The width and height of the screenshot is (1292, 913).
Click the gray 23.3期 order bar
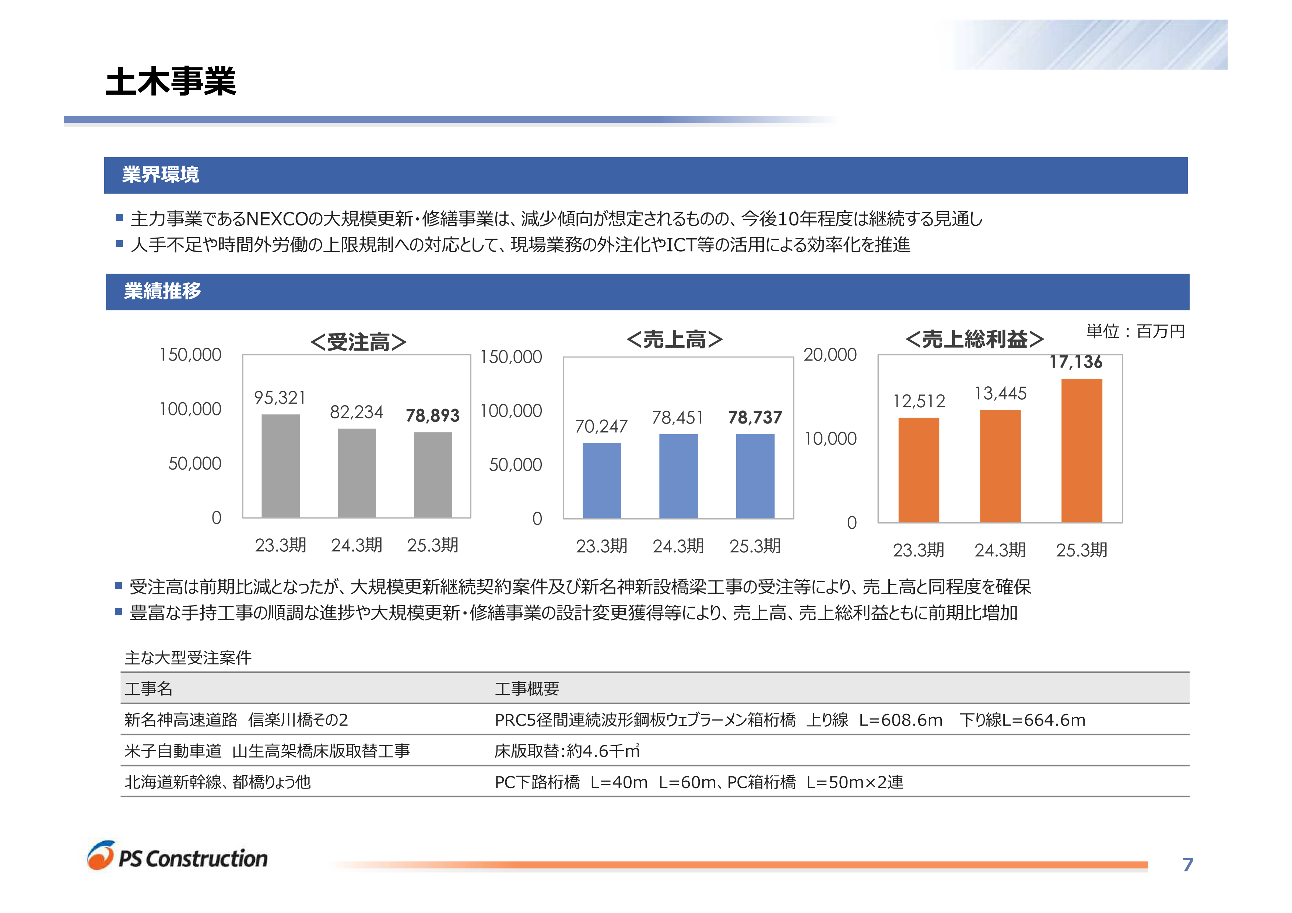coord(280,466)
